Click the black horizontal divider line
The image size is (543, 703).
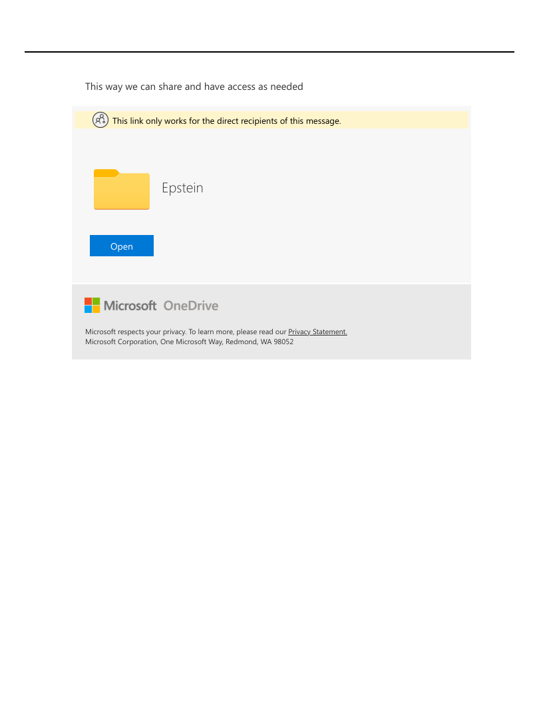[x=270, y=51]
